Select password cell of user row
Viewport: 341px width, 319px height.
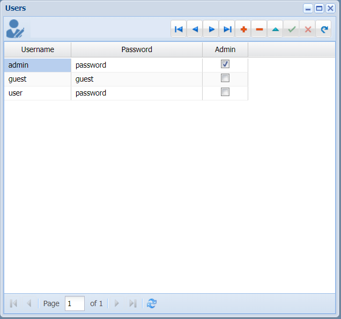pos(137,93)
